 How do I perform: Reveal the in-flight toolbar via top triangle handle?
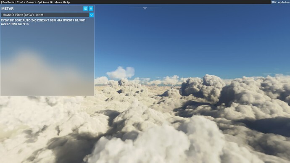(145, 8)
